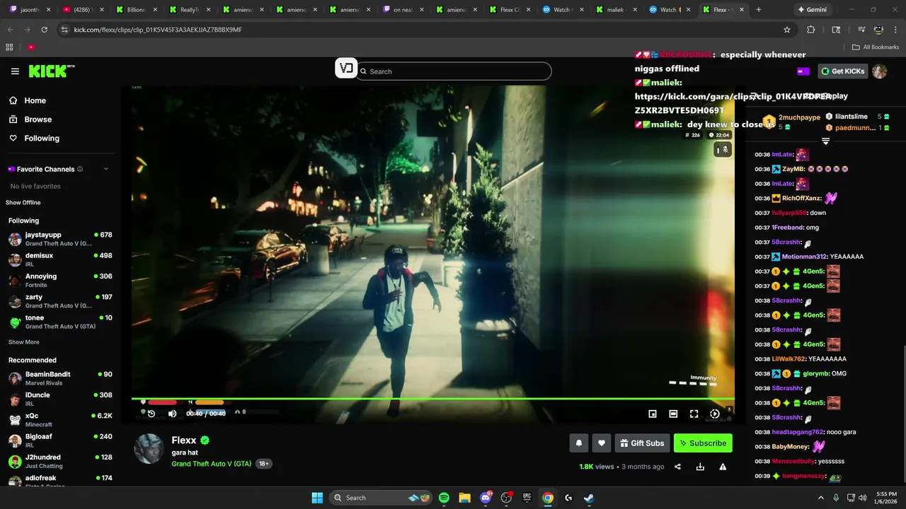Open xQc recommended channel
This screenshot has width=906, height=509.
pos(60,420)
